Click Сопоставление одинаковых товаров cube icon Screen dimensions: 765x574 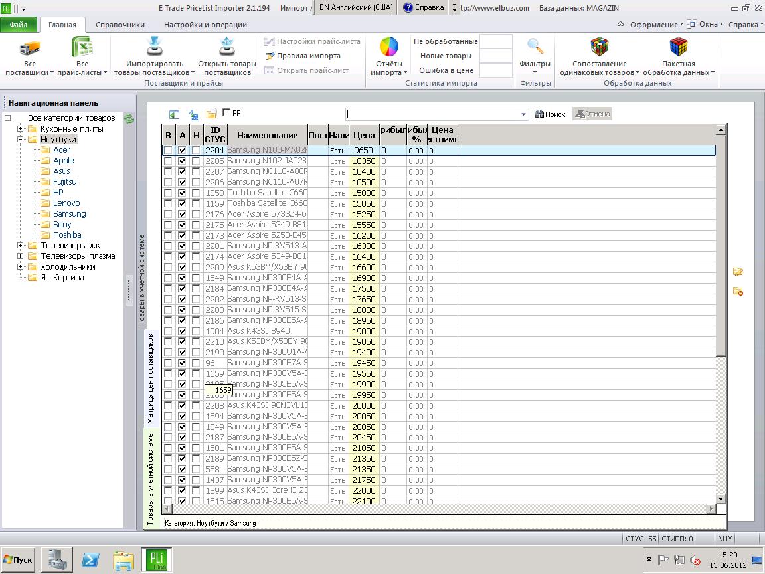pyautogui.click(x=600, y=47)
